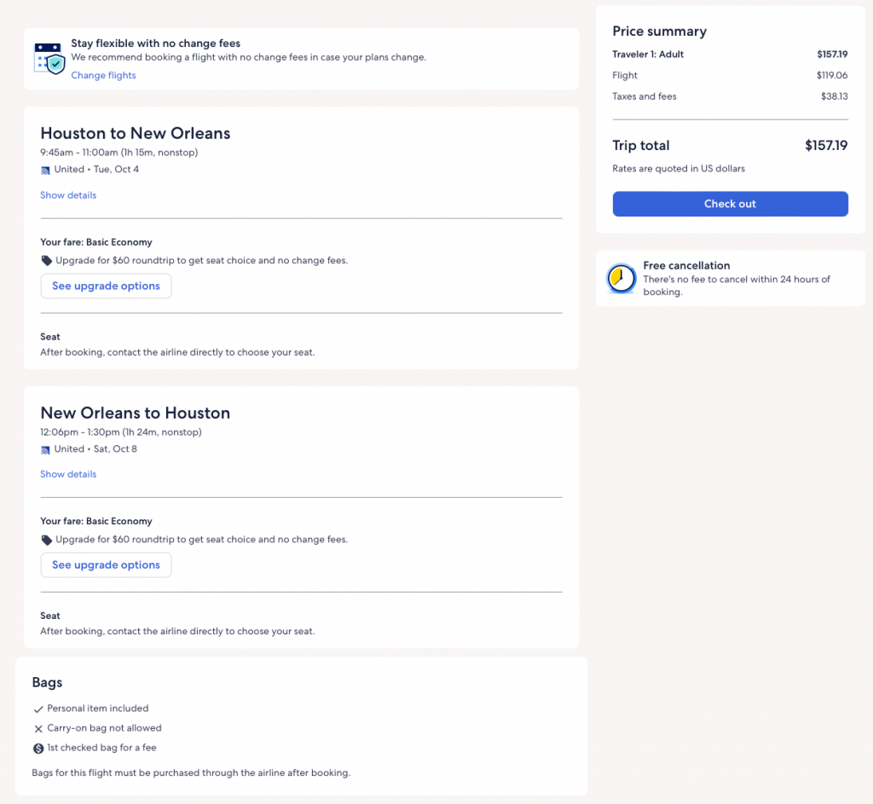
Task: Click the X icon beside Carry-on bag not allowed
Action: 38,729
